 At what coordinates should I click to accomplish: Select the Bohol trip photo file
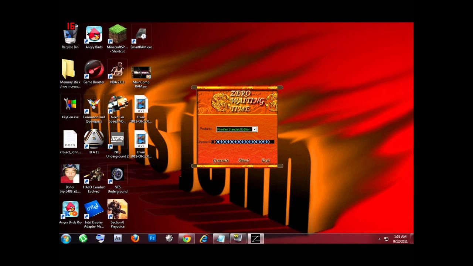[70, 178]
